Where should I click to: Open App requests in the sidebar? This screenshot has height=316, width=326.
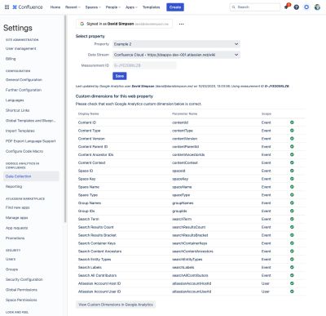pos(17,228)
